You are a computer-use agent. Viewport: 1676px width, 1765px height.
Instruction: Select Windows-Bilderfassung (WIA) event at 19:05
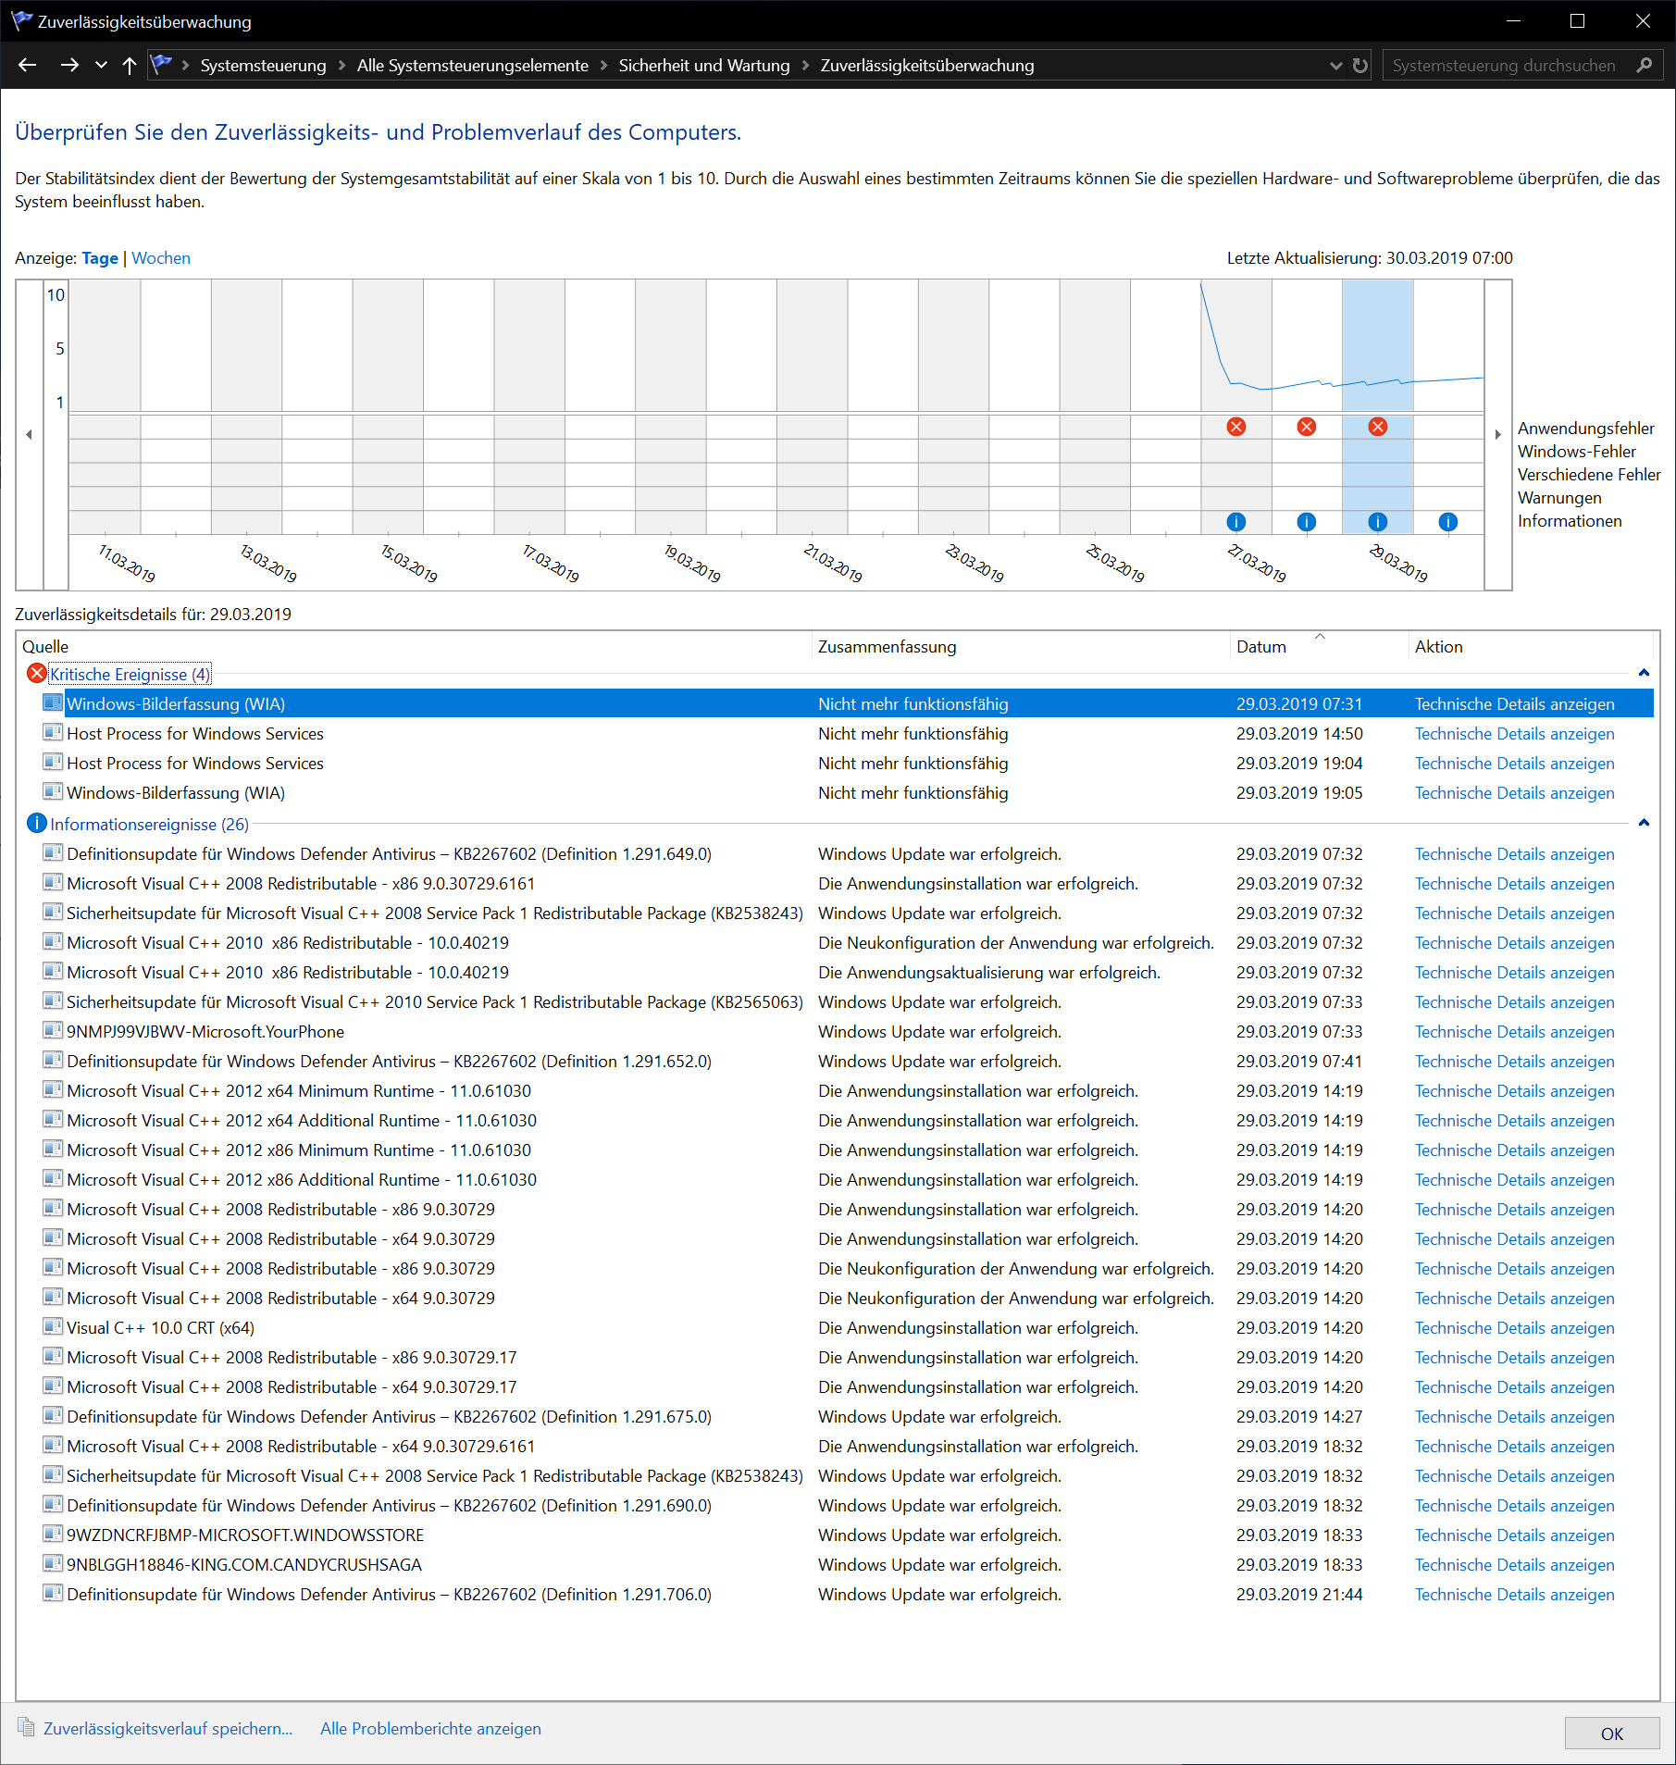click(x=848, y=793)
